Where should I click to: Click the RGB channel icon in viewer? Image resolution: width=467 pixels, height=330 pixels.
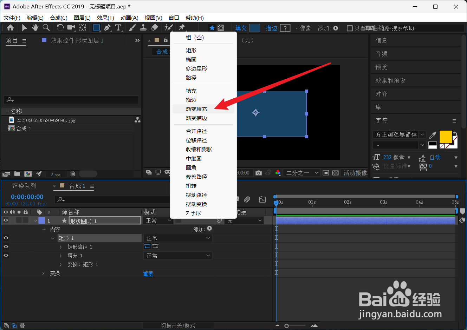[278, 173]
